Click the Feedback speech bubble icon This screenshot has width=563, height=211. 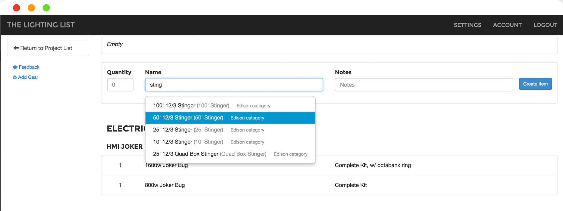pos(15,67)
